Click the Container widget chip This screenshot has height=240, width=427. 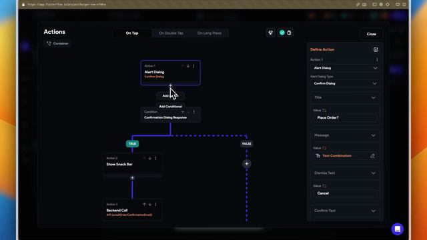pyautogui.click(x=57, y=43)
